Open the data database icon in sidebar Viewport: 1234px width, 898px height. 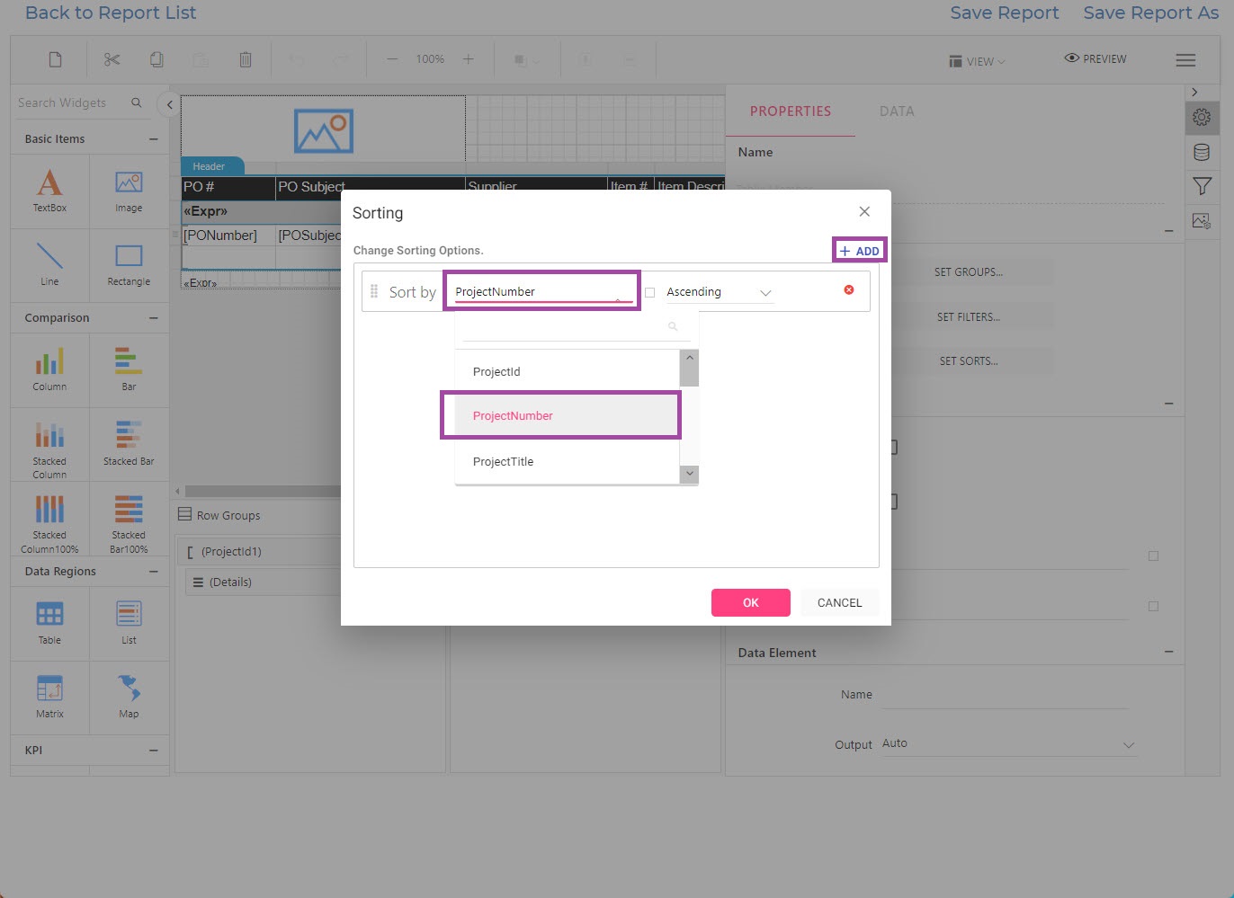[x=1202, y=152]
